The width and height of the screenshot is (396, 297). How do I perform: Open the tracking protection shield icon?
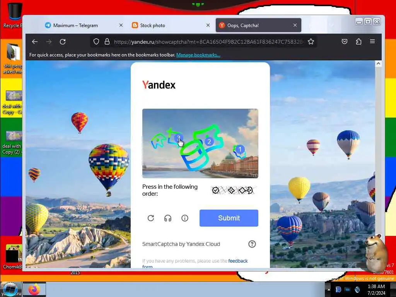(x=96, y=42)
